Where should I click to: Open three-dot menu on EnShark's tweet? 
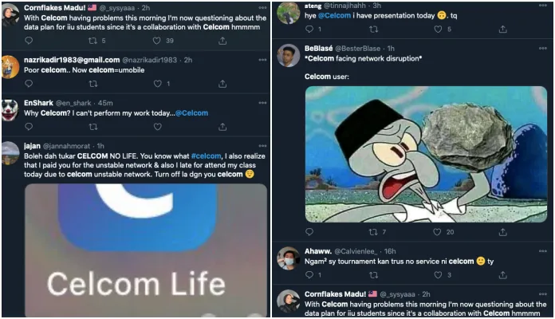click(x=262, y=102)
